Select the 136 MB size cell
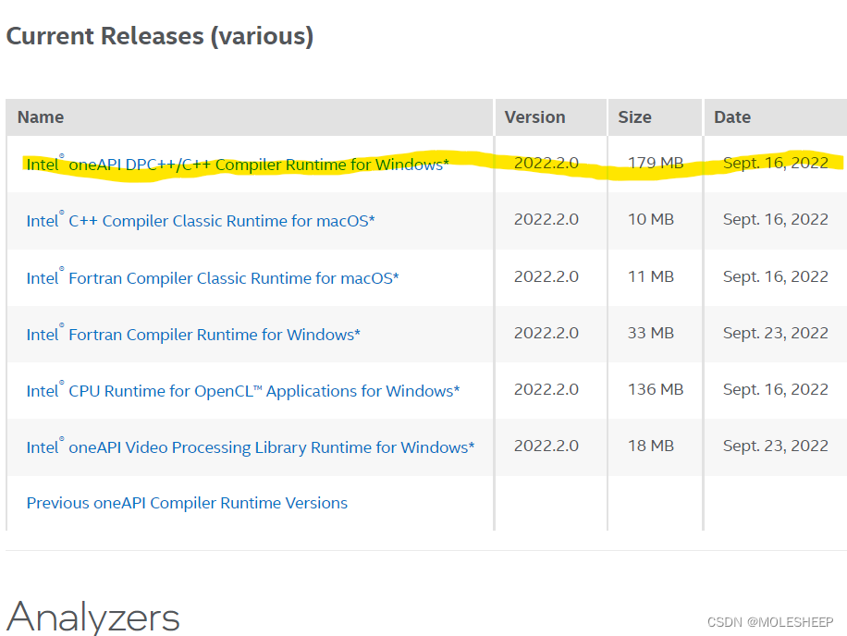The image size is (847, 636). coord(656,389)
